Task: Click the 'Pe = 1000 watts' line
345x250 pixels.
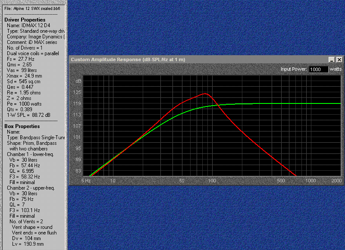Action: [24, 104]
